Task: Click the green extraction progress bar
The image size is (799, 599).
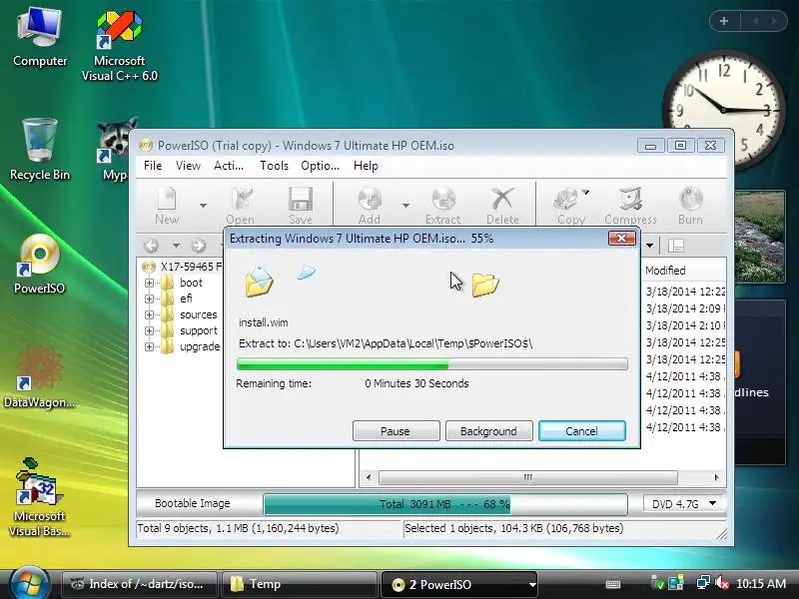Action: click(x=432, y=363)
